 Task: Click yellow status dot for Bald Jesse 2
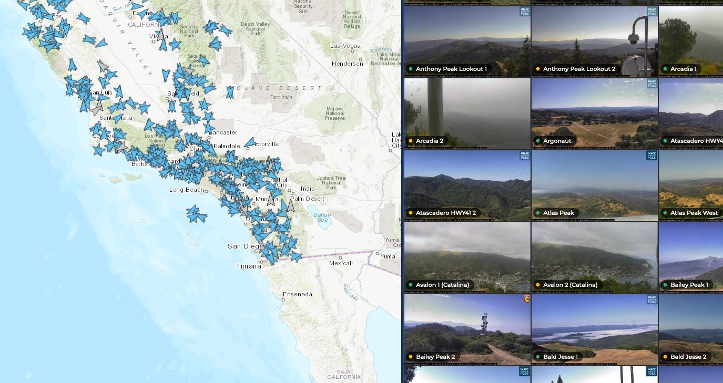[x=665, y=357]
